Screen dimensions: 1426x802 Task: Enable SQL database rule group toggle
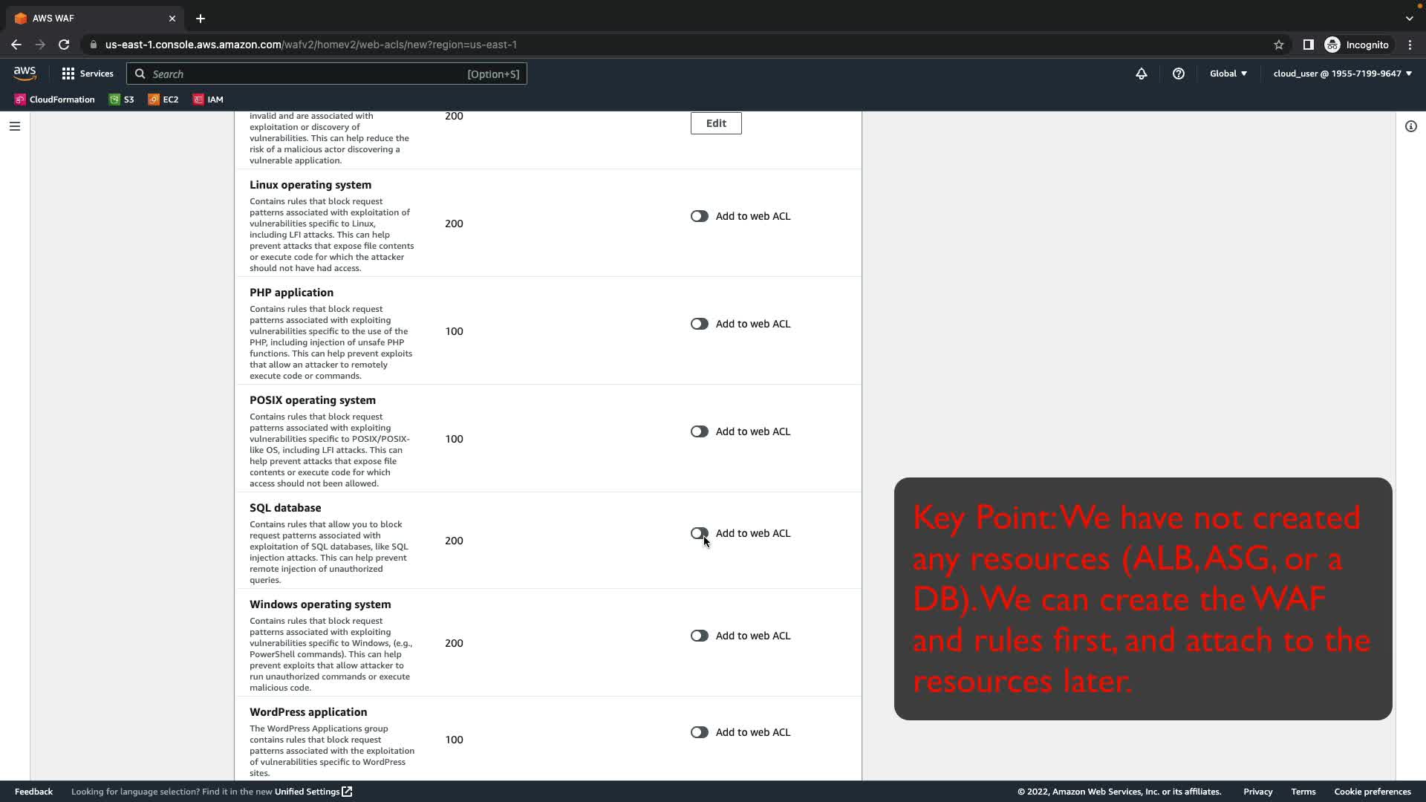tap(699, 533)
